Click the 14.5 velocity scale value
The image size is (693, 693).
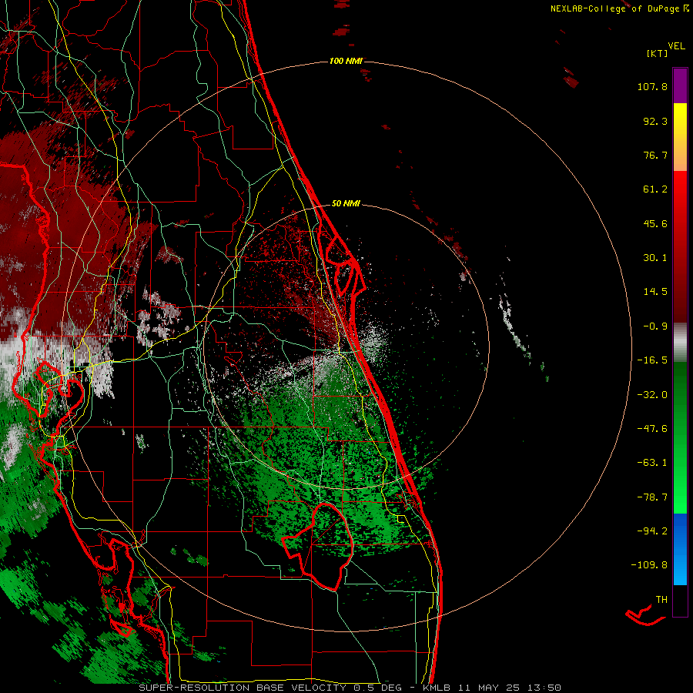click(x=655, y=292)
